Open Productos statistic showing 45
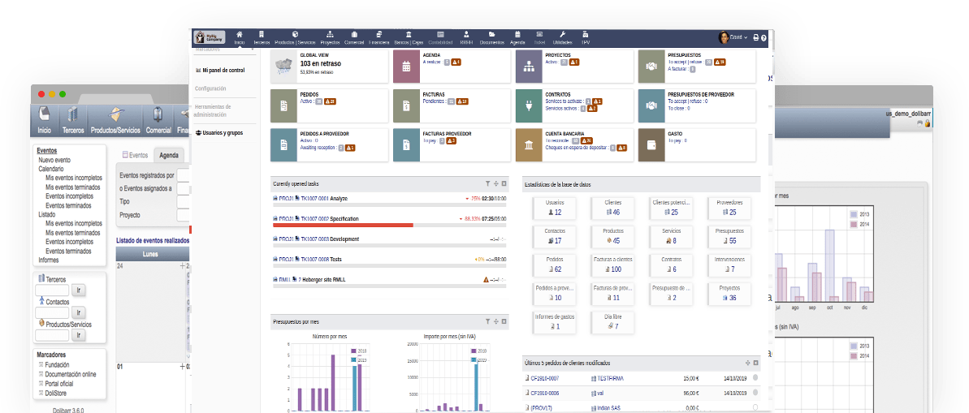Viewport: 969px width, 413px height. [614, 236]
